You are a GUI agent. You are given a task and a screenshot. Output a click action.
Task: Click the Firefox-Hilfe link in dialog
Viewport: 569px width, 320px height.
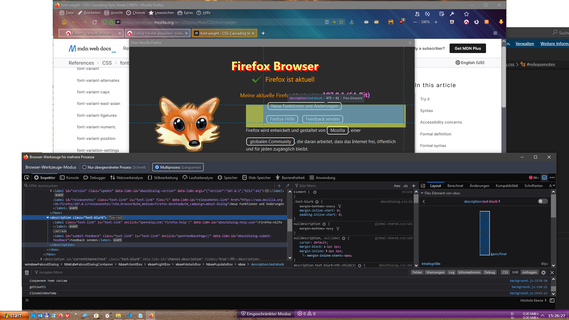click(282, 119)
